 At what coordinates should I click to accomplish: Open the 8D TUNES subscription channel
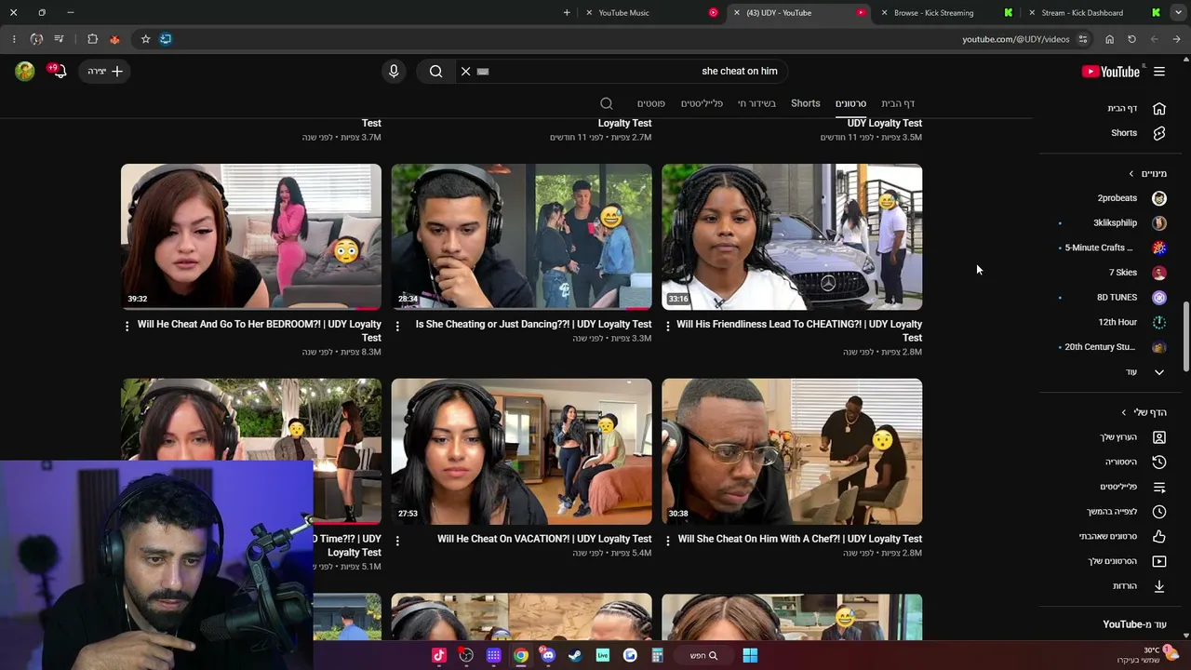click(x=1131, y=298)
